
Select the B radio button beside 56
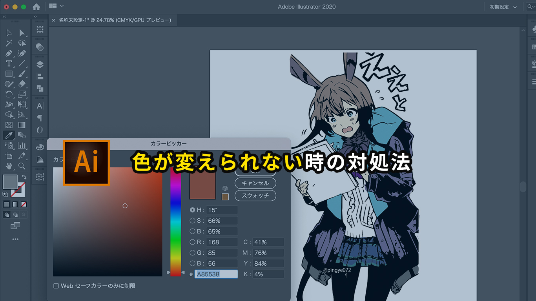tap(192, 263)
